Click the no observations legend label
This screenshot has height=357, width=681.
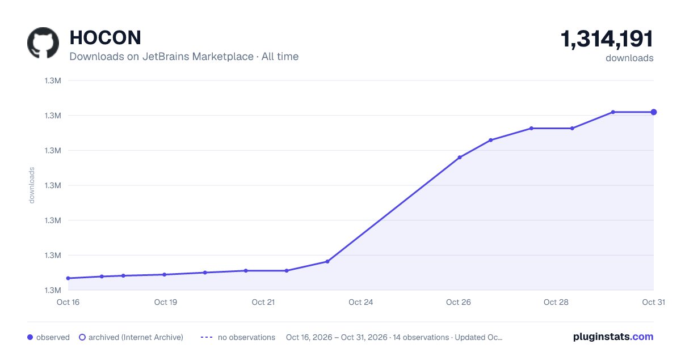tap(246, 337)
